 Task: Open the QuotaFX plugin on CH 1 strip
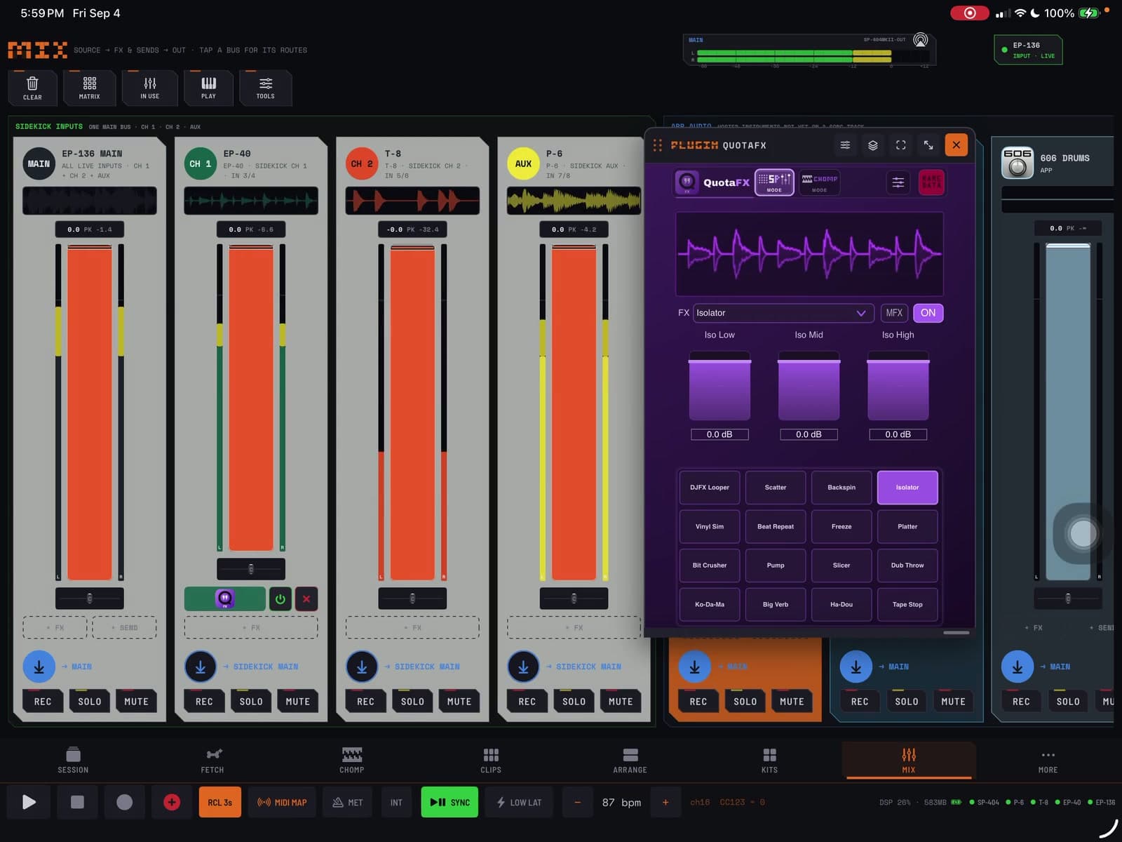pyautogui.click(x=224, y=599)
